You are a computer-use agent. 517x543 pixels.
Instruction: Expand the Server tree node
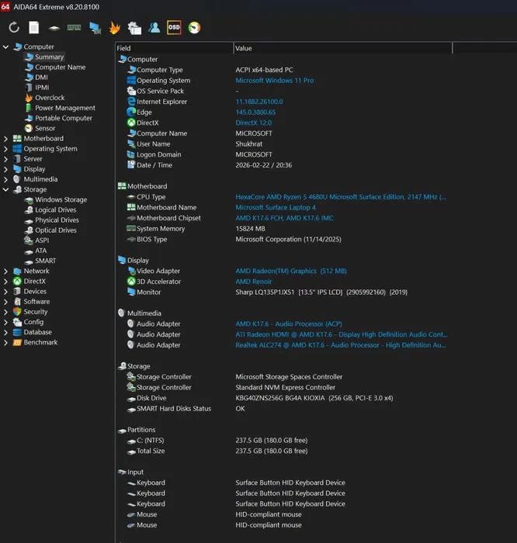pos(5,159)
